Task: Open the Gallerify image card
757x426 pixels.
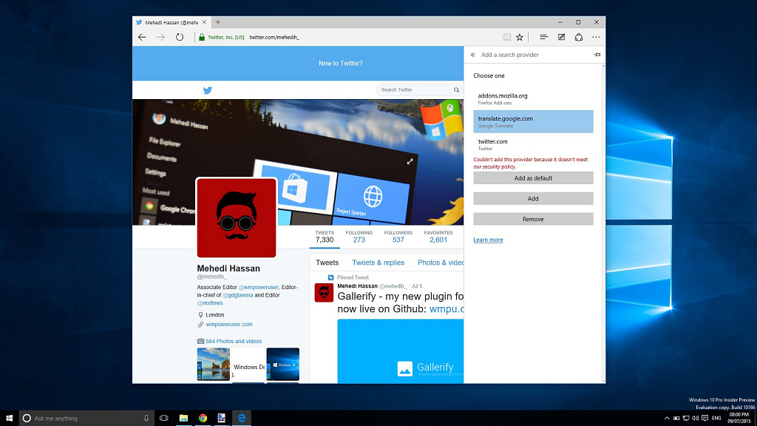Action: (400, 351)
